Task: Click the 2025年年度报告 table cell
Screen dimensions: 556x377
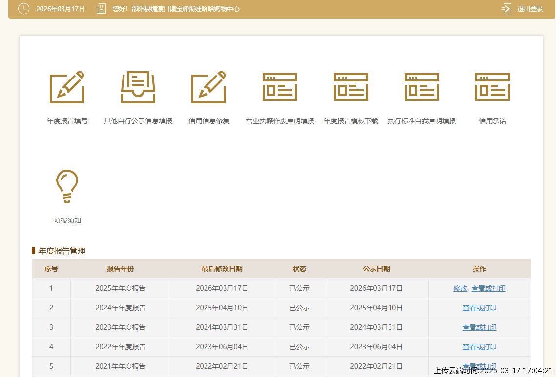Action: click(120, 288)
